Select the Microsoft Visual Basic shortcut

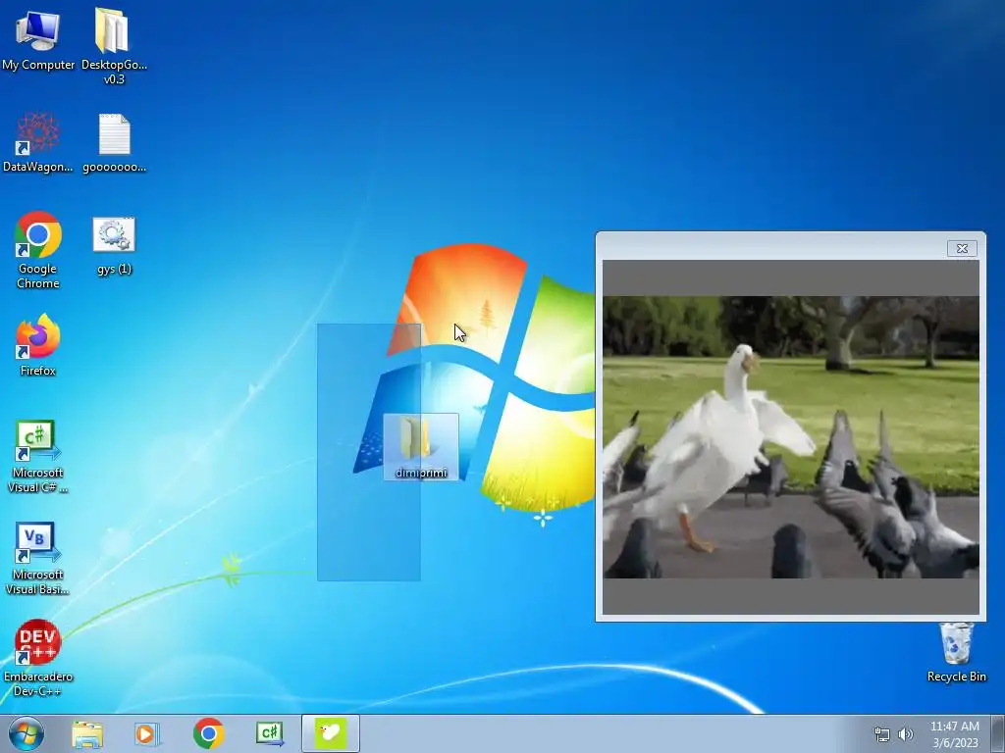pos(38,558)
